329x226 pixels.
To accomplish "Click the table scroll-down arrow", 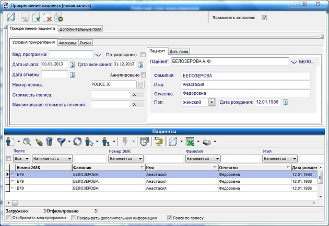I will click(321, 197).
